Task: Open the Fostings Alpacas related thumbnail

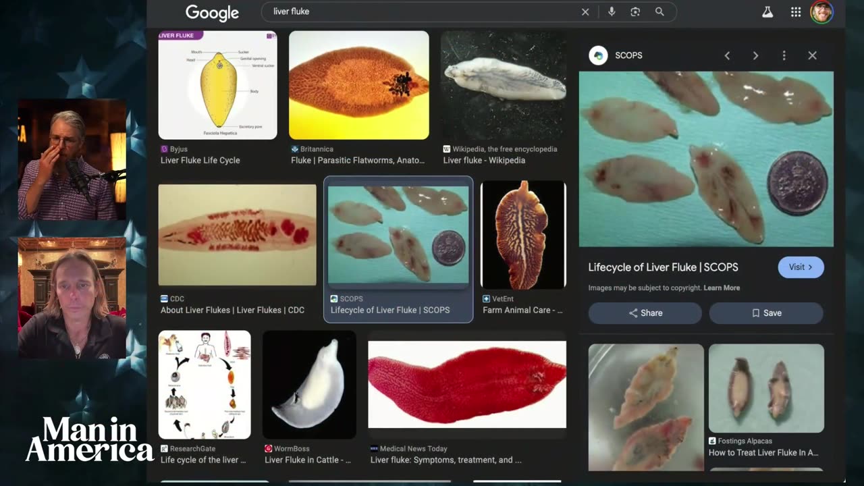Action: tap(766, 388)
